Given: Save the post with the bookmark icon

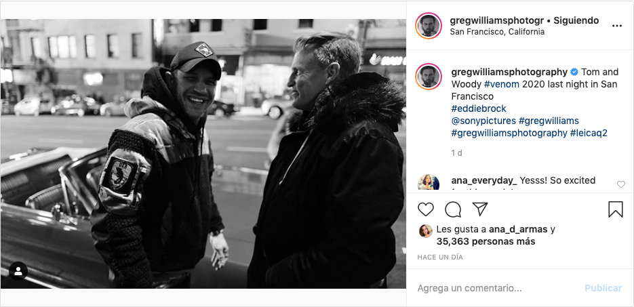Looking at the screenshot, I should pyautogui.click(x=615, y=209).
